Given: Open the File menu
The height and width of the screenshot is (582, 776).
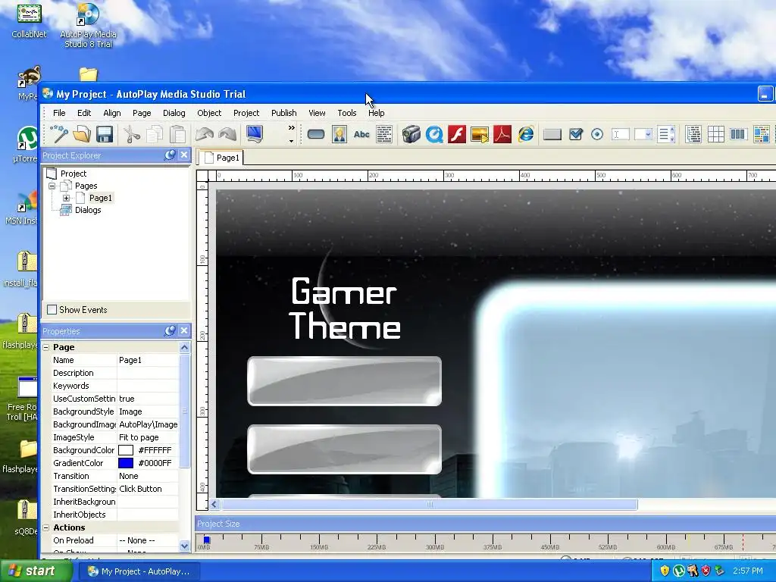Looking at the screenshot, I should tap(59, 113).
